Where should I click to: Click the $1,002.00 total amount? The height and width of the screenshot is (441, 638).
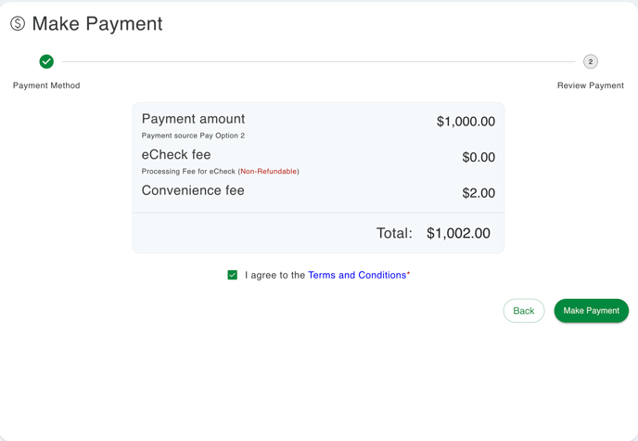coord(458,233)
